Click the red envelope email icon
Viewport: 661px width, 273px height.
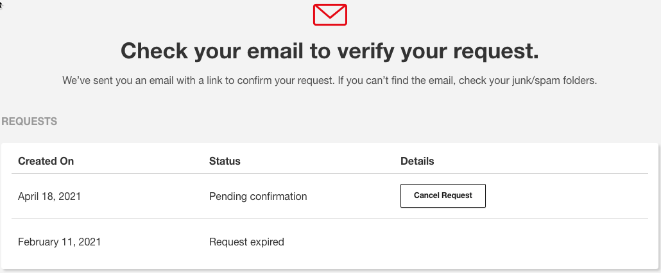tap(330, 15)
